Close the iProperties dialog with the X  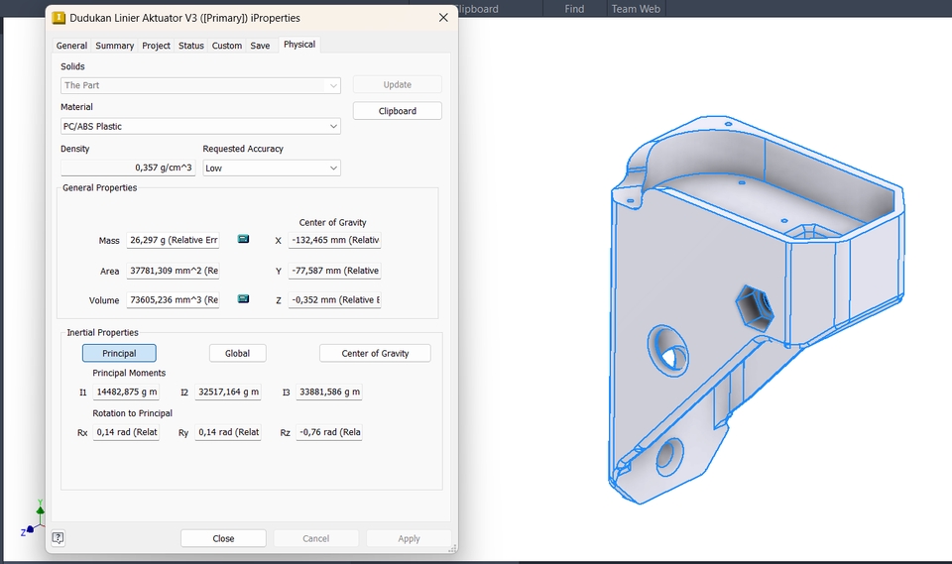(x=443, y=18)
